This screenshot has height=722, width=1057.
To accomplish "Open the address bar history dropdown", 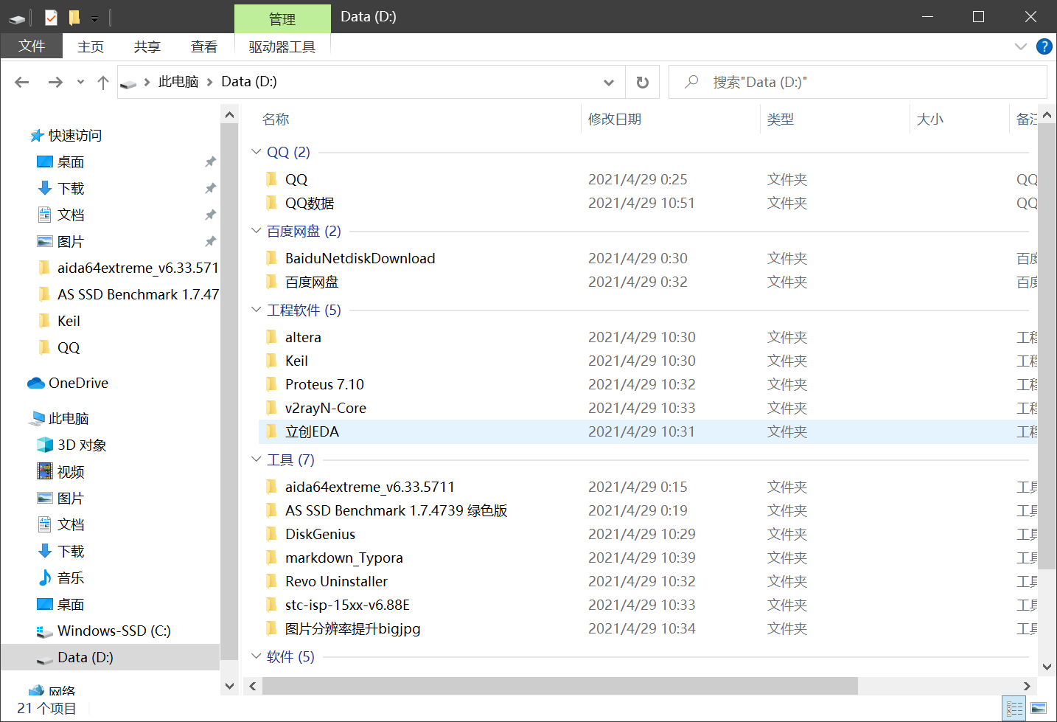I will click(609, 82).
